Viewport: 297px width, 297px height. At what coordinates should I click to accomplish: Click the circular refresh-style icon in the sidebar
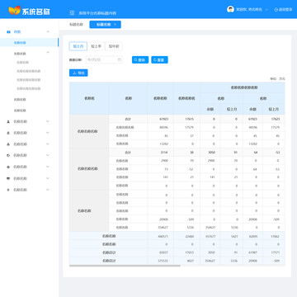tap(8, 155)
